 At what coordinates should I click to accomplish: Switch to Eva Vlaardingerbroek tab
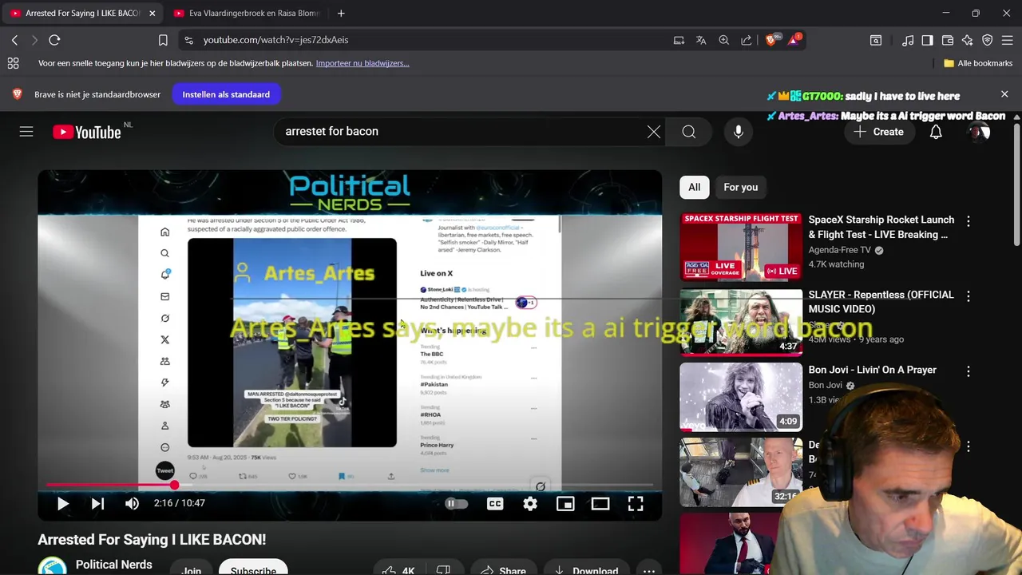[246, 13]
